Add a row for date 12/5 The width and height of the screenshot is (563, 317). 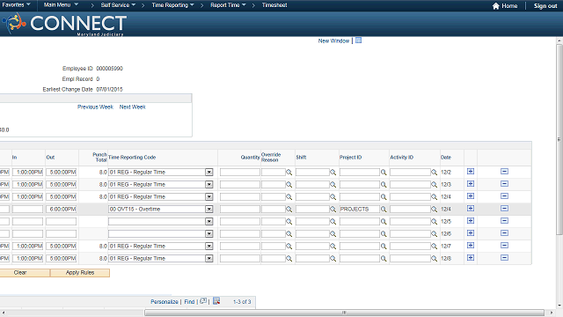point(471,221)
